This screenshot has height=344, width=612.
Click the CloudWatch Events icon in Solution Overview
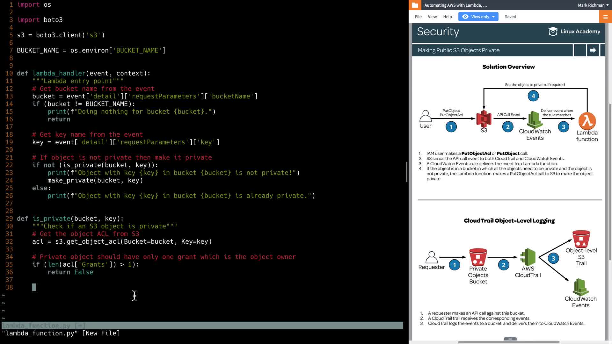(x=535, y=119)
